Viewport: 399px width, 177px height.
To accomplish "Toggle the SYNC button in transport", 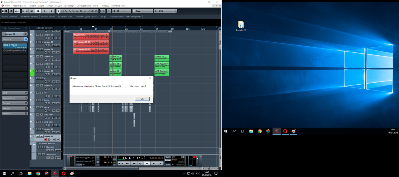I will [168, 165].
